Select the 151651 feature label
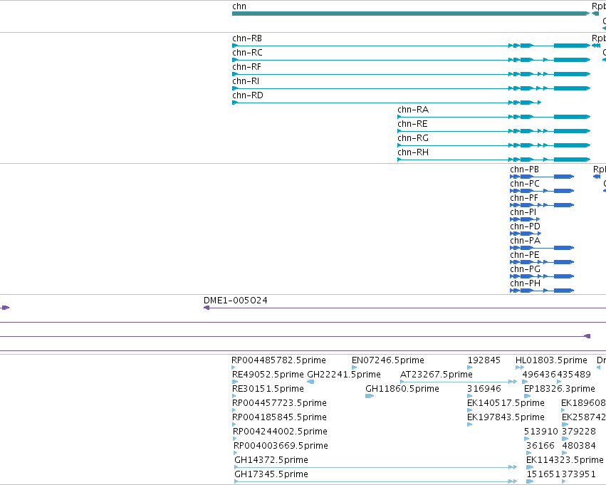Screen dimensions: 606x485 pyautogui.click(x=544, y=475)
